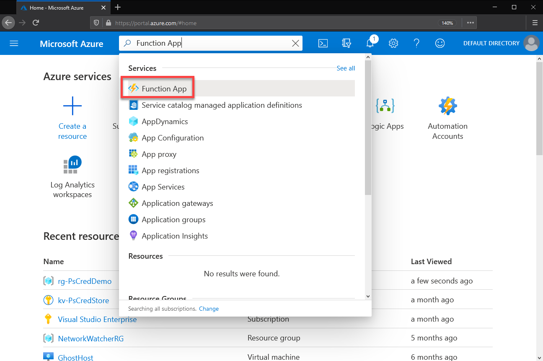Image resolution: width=543 pixels, height=361 pixels.
Task: Click the Virtual machine type cell
Action: pos(274,357)
